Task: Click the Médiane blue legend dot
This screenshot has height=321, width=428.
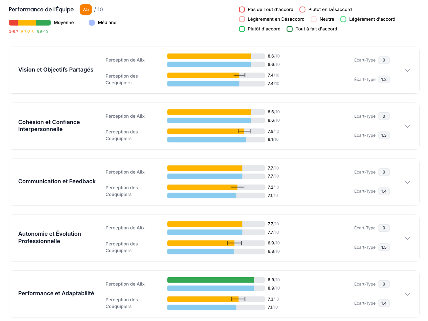Action: point(92,22)
